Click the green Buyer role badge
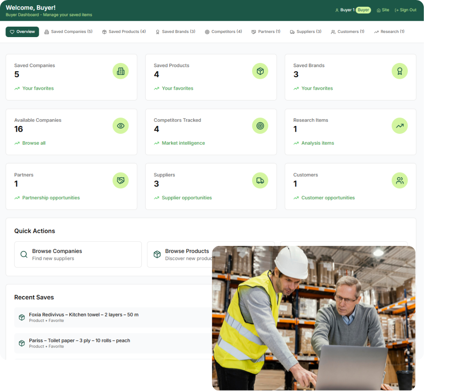Image resolution: width=476 pixels, height=391 pixels. point(363,10)
